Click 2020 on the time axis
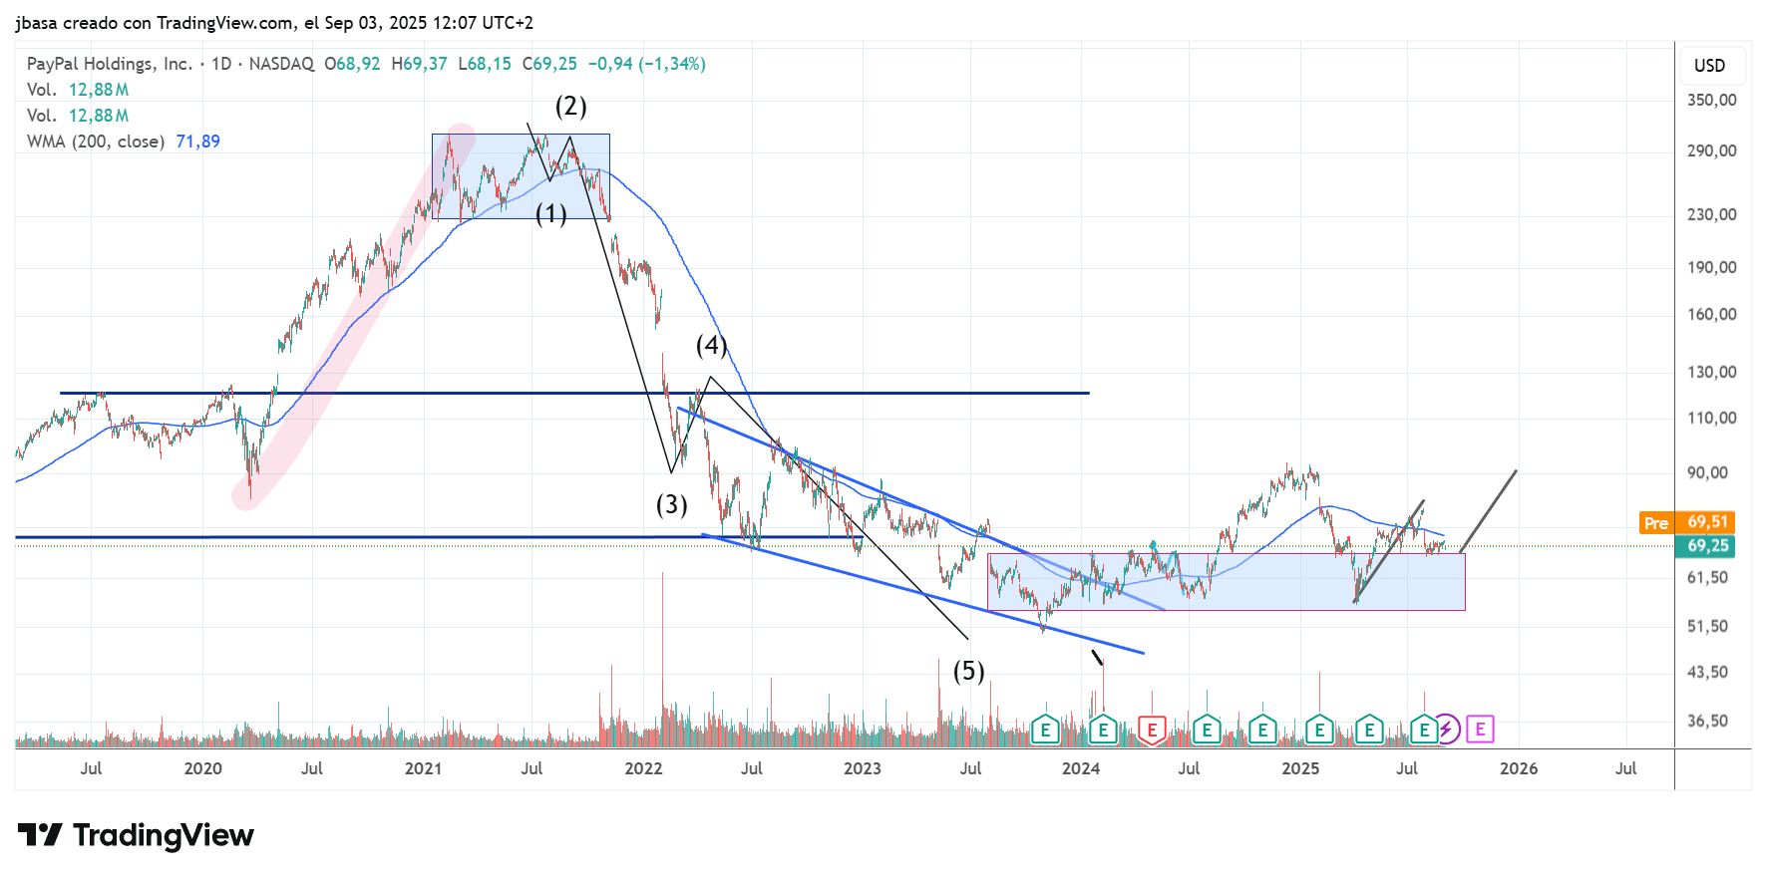This screenshot has height=880, width=1767. 203,768
